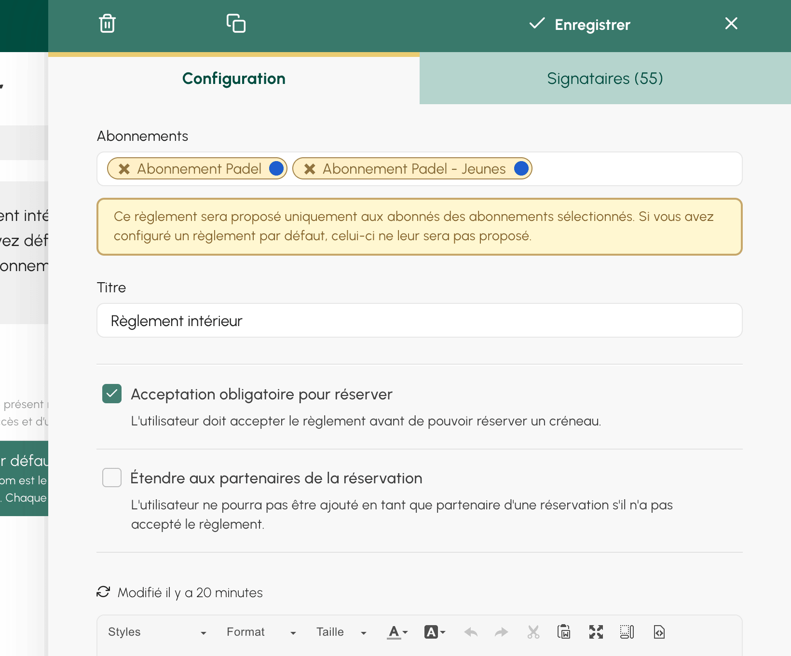
Task: Click the redo arrow icon
Action: 502,632
